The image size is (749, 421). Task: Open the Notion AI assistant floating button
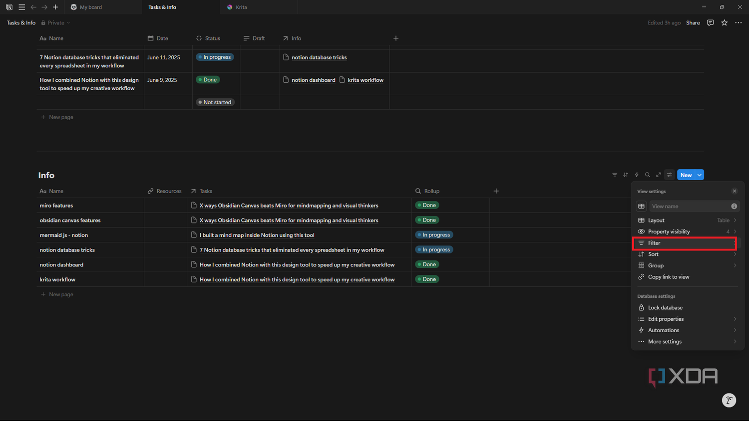[729, 400]
